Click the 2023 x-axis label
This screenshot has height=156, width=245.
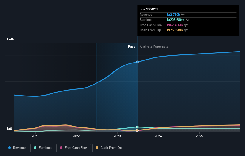point(117,136)
